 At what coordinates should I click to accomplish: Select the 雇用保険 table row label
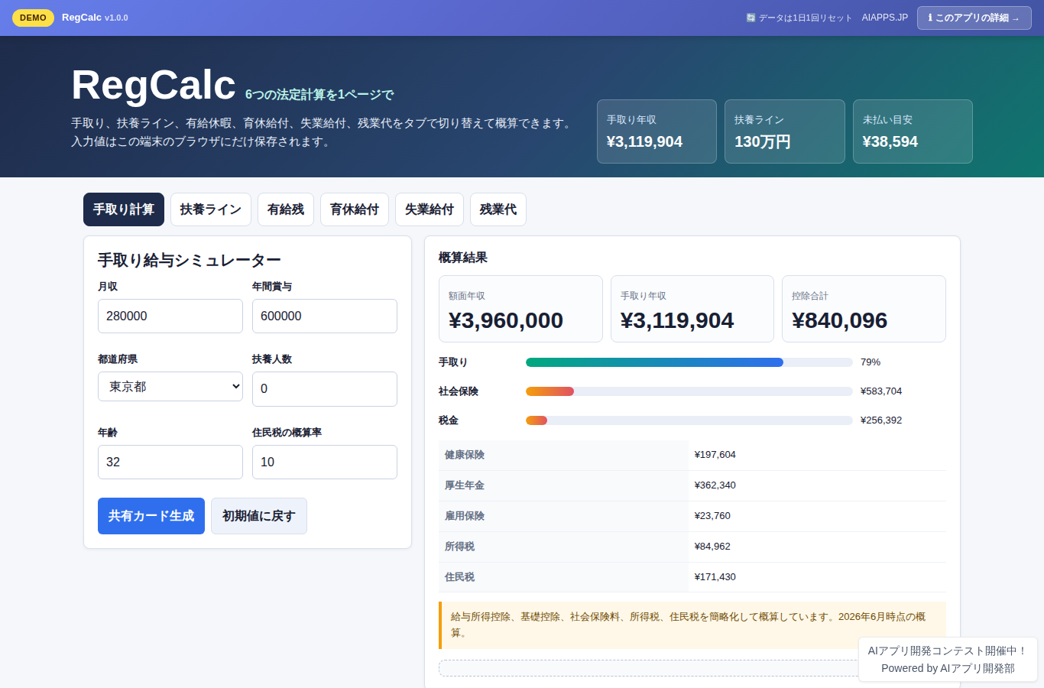tap(563, 516)
